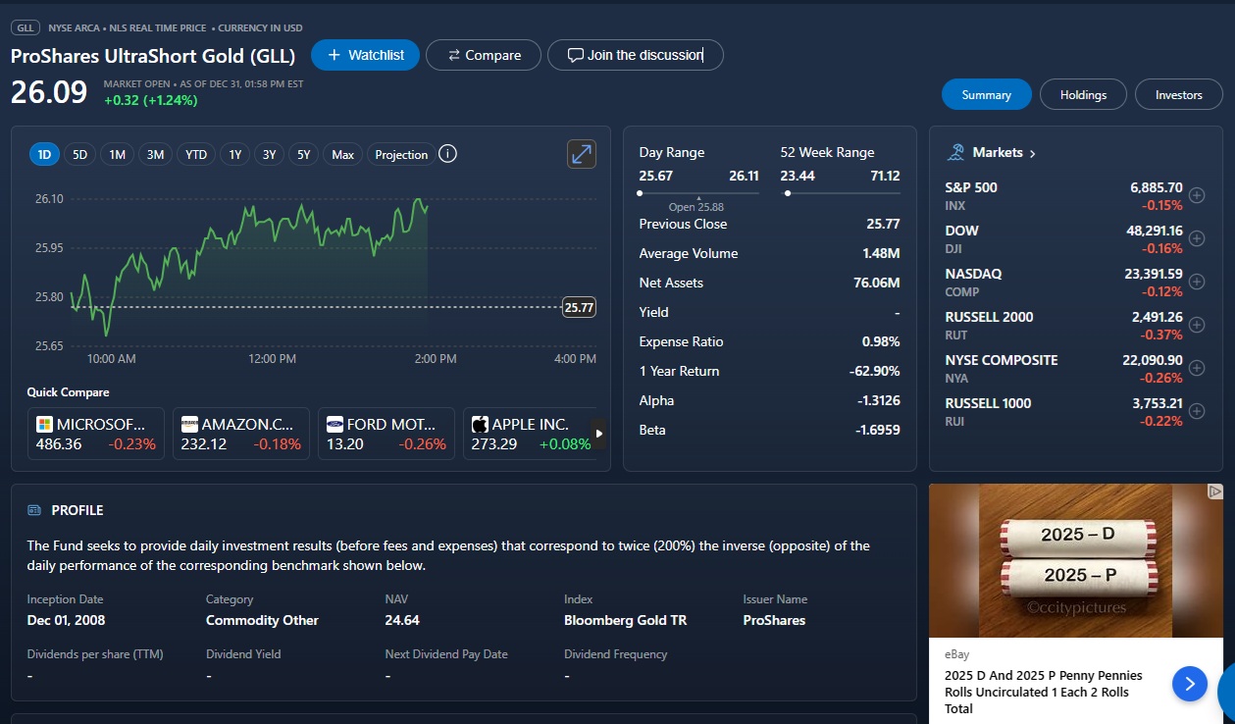The image size is (1235, 724).
Task: Click the chart info icon beside Projection
Action: point(447,154)
